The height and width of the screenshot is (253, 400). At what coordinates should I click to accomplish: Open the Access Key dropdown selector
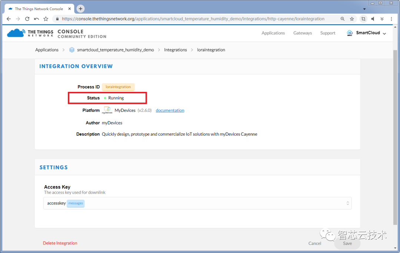pyautogui.click(x=197, y=203)
